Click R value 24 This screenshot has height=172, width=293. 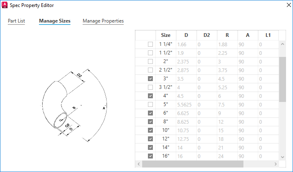pos(227,156)
